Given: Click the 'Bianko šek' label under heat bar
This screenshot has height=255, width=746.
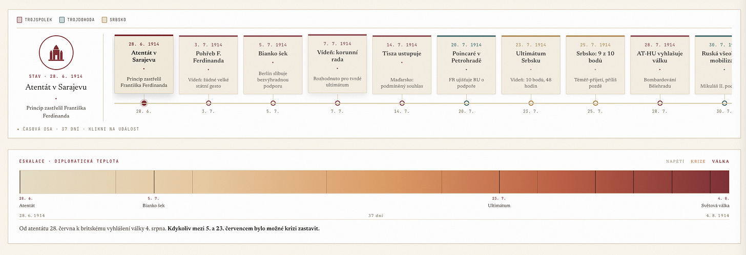Looking at the screenshot, I should pyautogui.click(x=154, y=206).
